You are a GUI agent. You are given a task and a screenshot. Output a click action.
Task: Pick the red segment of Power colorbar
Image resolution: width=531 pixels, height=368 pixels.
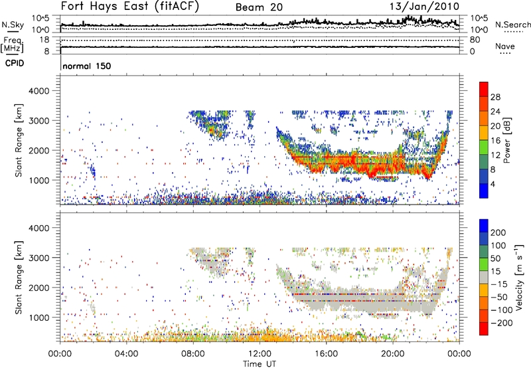point(484,89)
